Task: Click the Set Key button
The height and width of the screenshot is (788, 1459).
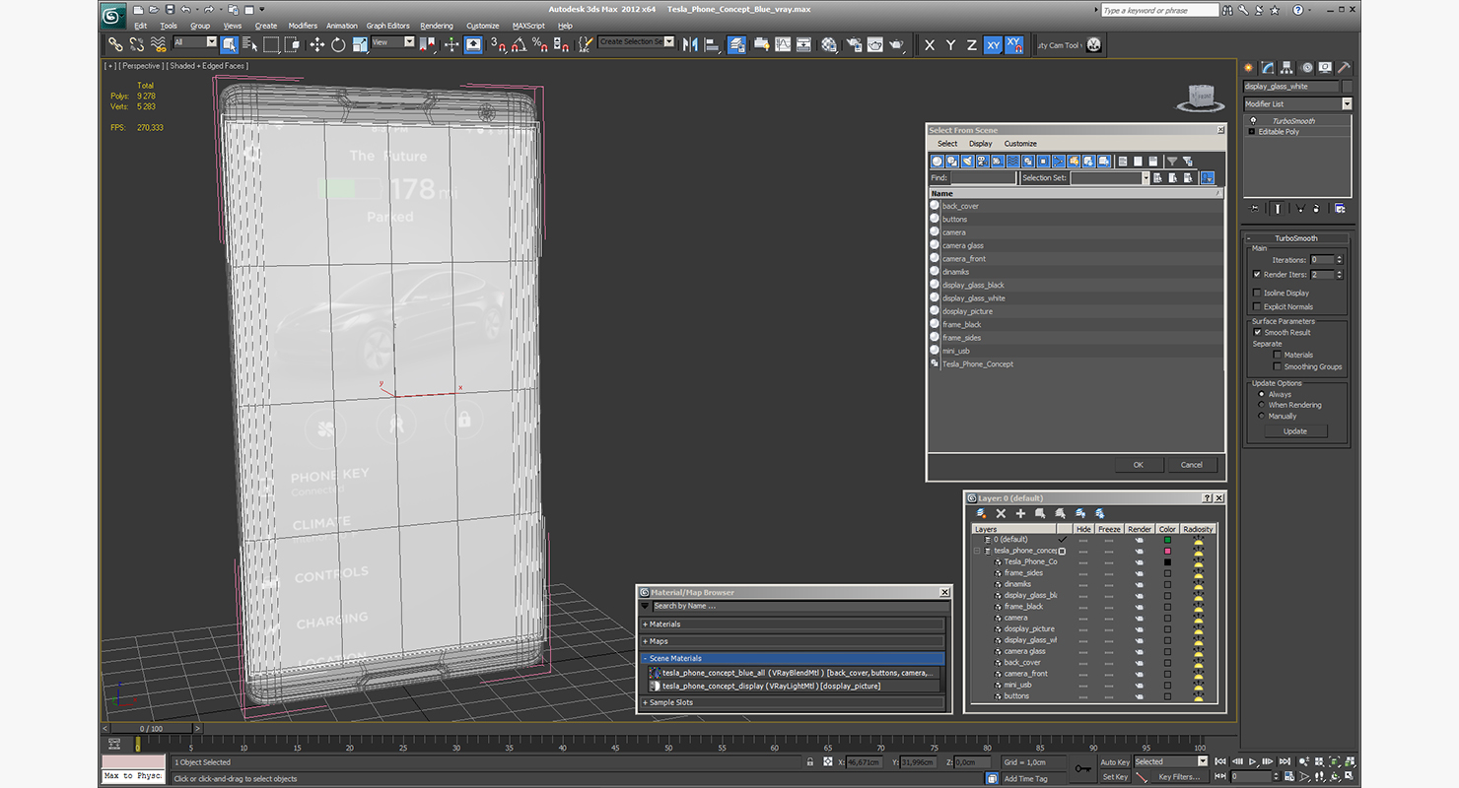Action: pos(1115,776)
